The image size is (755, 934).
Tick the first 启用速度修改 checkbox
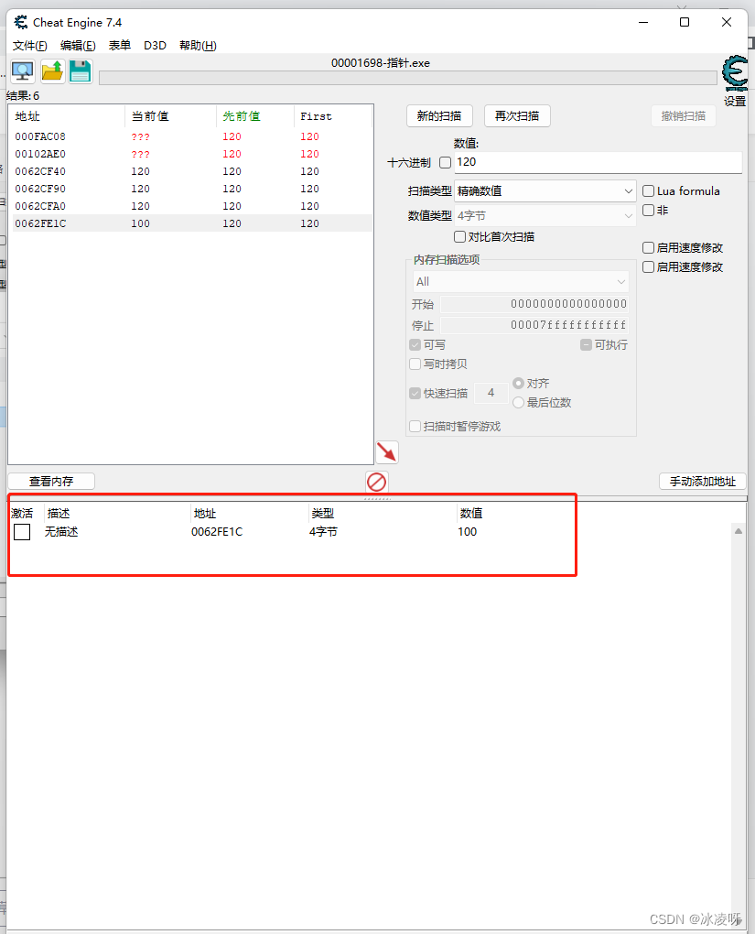tap(649, 248)
